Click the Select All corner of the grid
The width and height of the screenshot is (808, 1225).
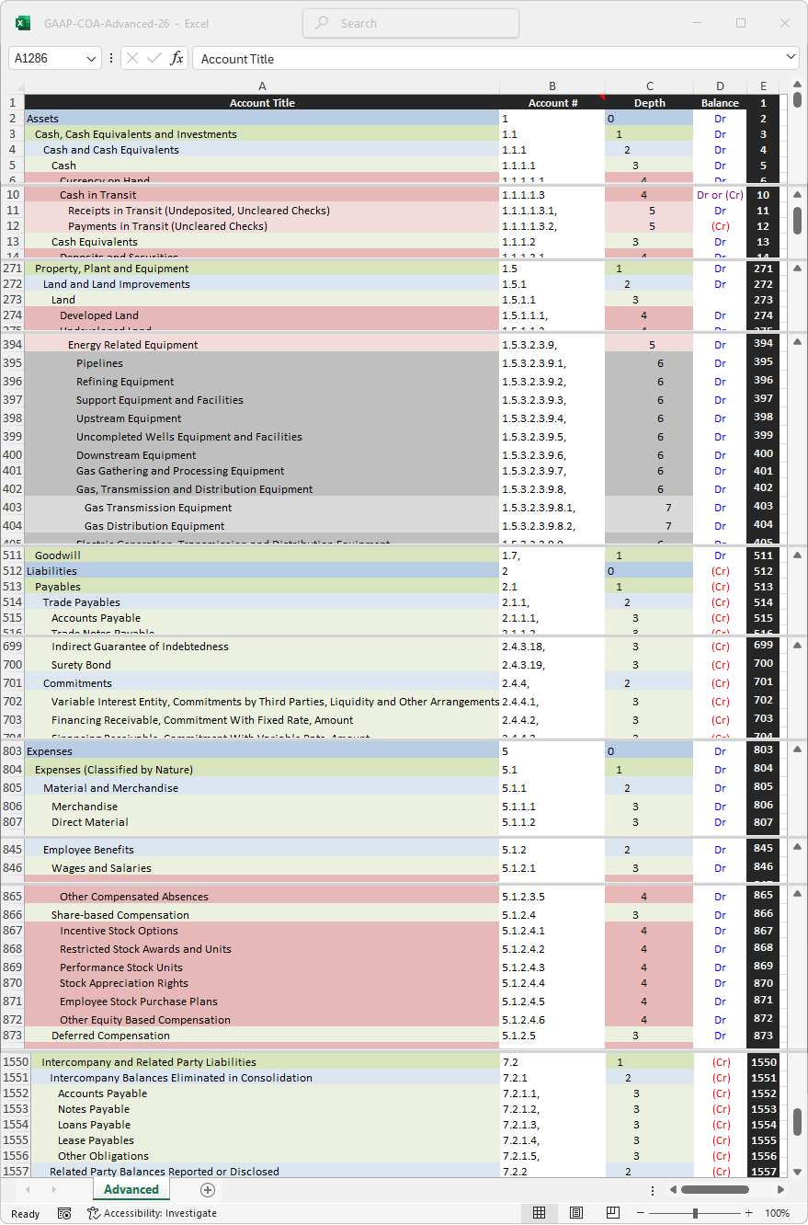point(12,86)
